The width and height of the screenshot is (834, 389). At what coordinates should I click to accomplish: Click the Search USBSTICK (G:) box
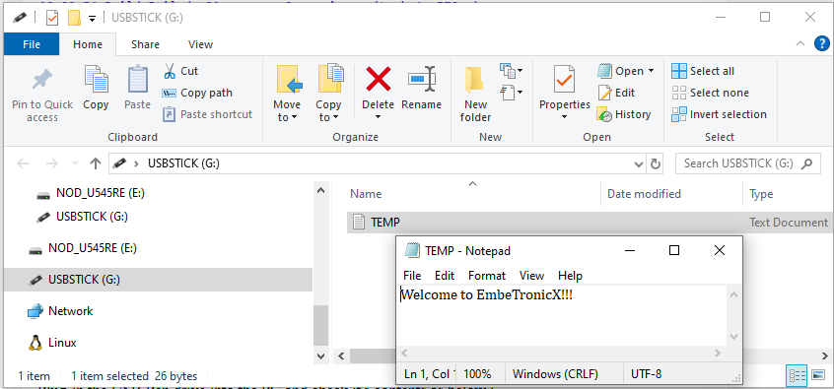[x=747, y=163]
